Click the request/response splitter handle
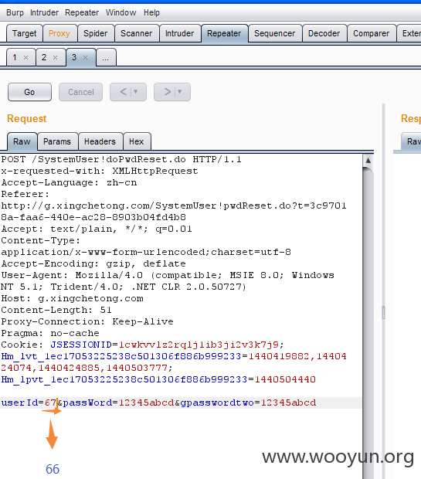This screenshot has width=421, height=479. [x=383, y=313]
